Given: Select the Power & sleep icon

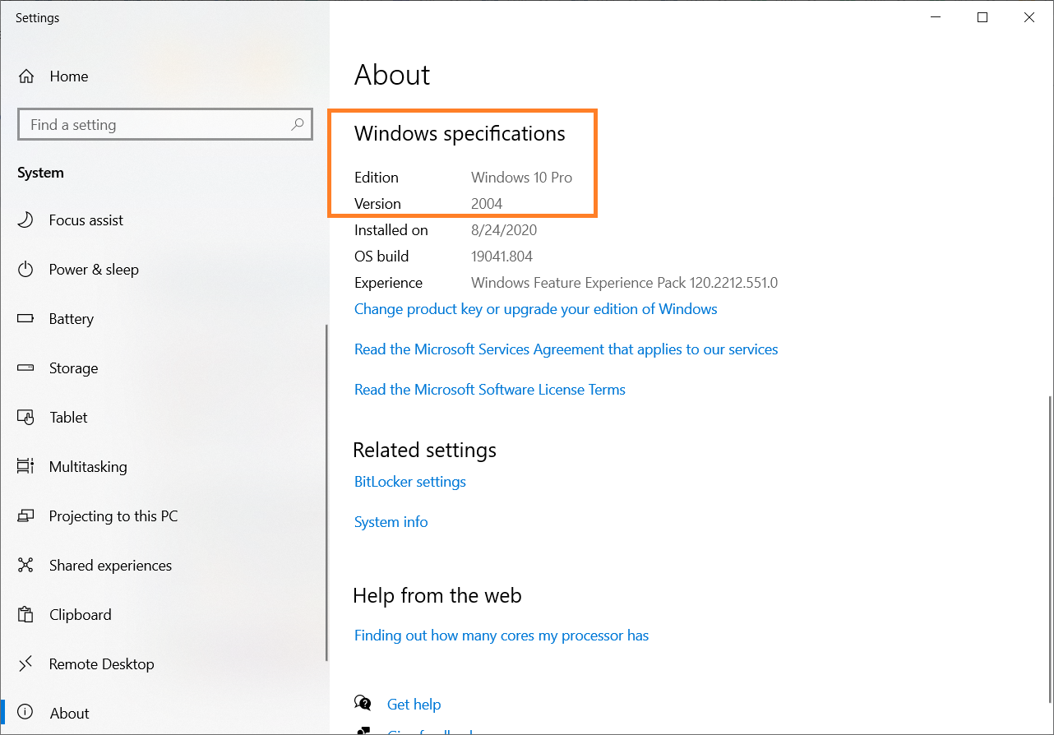Looking at the screenshot, I should [26, 270].
